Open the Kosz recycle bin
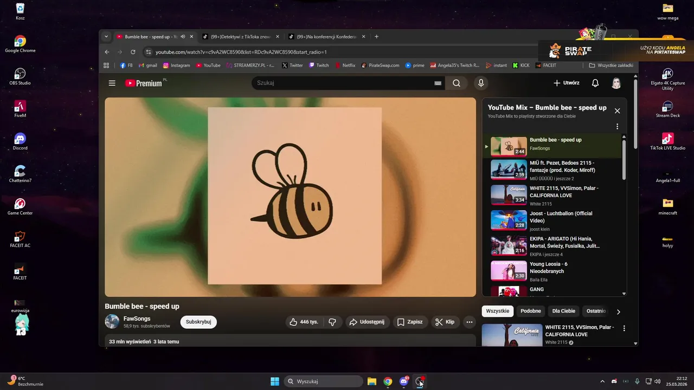The image size is (694, 390). point(20,11)
